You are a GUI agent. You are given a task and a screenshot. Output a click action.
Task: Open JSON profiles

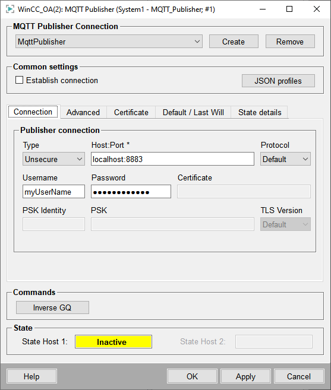pyautogui.click(x=278, y=81)
